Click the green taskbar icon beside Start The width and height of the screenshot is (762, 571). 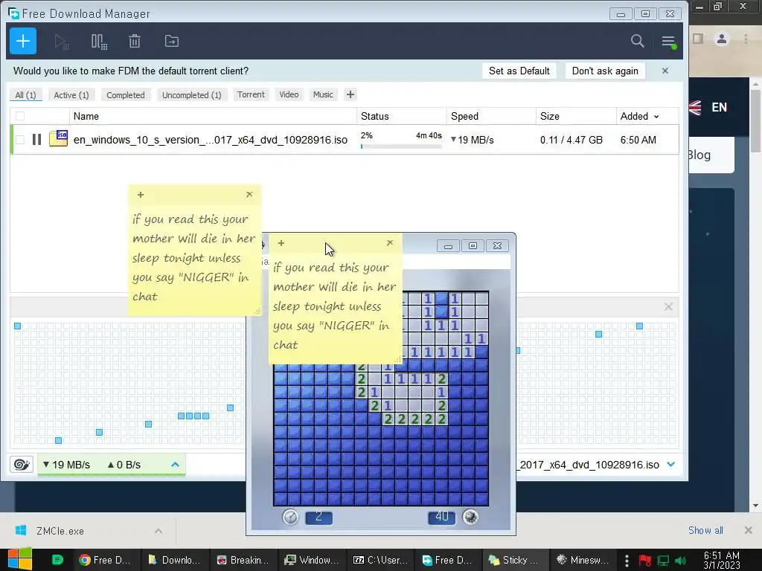57,560
